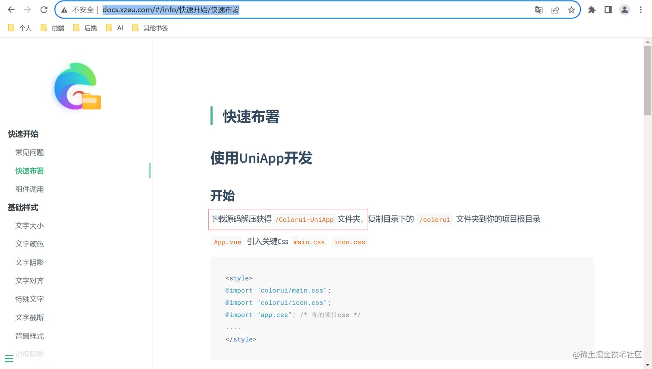652x369 pixels.
Task: Reload the current page
Action: tap(44, 9)
